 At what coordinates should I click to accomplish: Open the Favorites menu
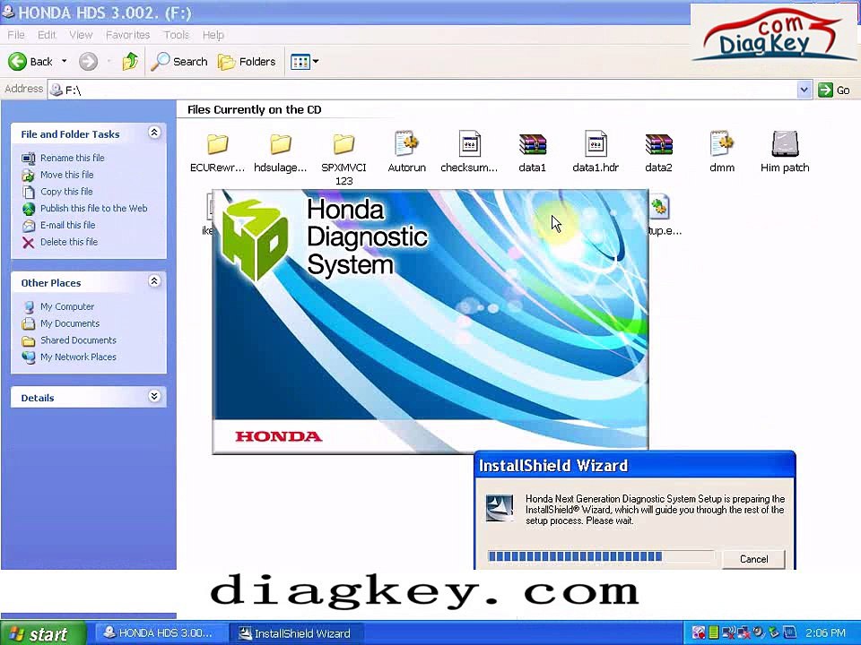(x=127, y=35)
